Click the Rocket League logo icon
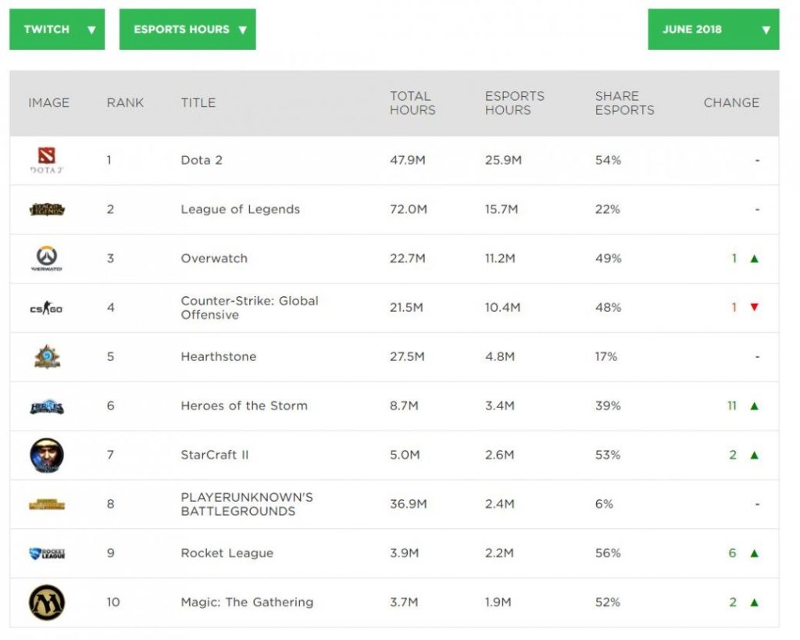 [47, 553]
